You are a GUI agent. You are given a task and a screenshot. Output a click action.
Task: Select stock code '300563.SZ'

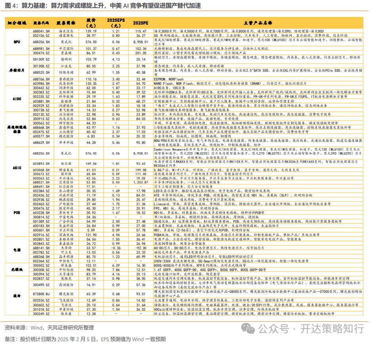point(41,123)
